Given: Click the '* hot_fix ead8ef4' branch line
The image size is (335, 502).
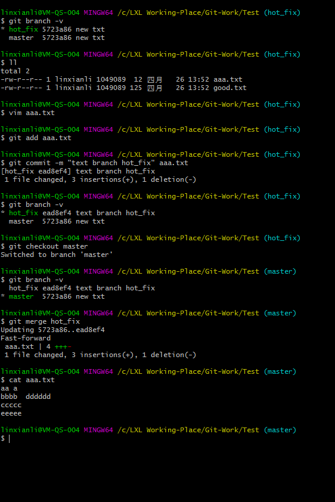Looking at the screenshot, I should click(77, 213).
